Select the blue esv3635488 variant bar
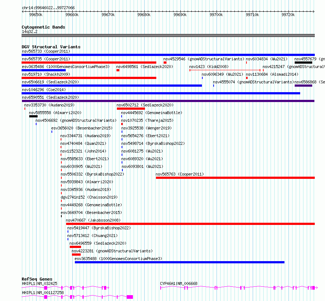This screenshot has width=325, height=301. (180, 262)
